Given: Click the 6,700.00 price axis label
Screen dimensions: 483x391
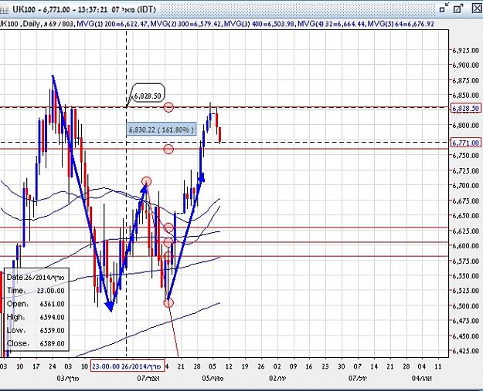Looking at the screenshot, I should tap(466, 186).
